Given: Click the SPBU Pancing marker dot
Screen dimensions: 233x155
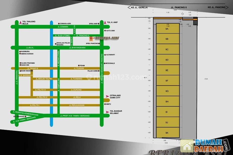Looking at the screenshot, I should [x=99, y=44].
